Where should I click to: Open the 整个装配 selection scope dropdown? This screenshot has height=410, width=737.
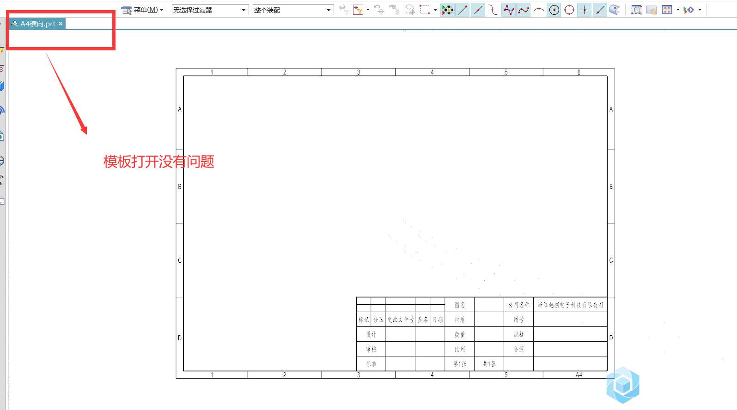click(293, 10)
